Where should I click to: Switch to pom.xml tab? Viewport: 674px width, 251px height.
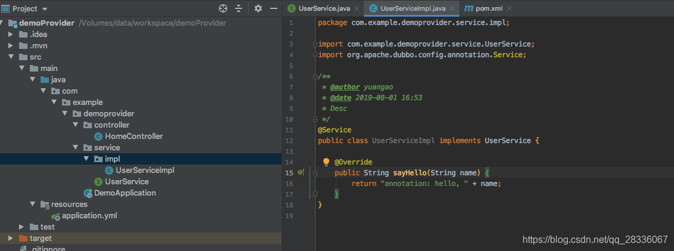point(489,8)
